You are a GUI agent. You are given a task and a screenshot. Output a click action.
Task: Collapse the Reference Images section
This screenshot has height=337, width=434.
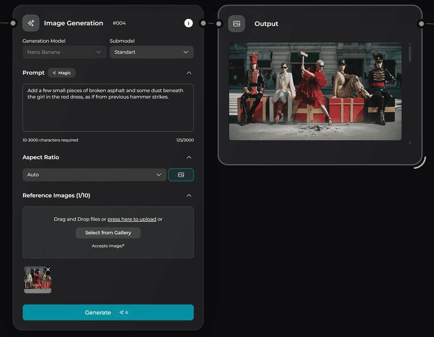click(x=189, y=195)
